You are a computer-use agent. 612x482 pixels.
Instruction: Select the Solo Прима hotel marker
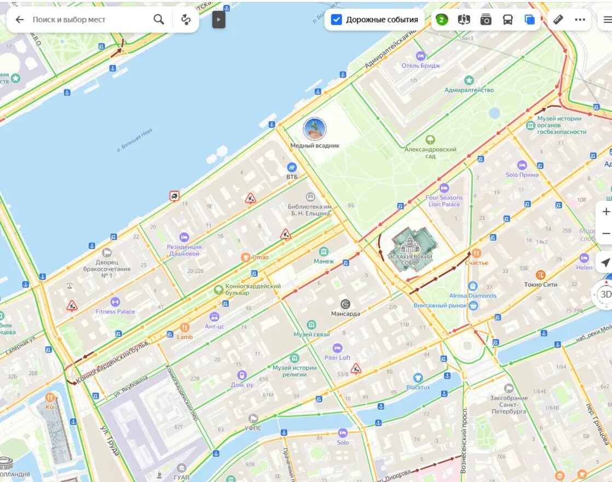coord(522,165)
